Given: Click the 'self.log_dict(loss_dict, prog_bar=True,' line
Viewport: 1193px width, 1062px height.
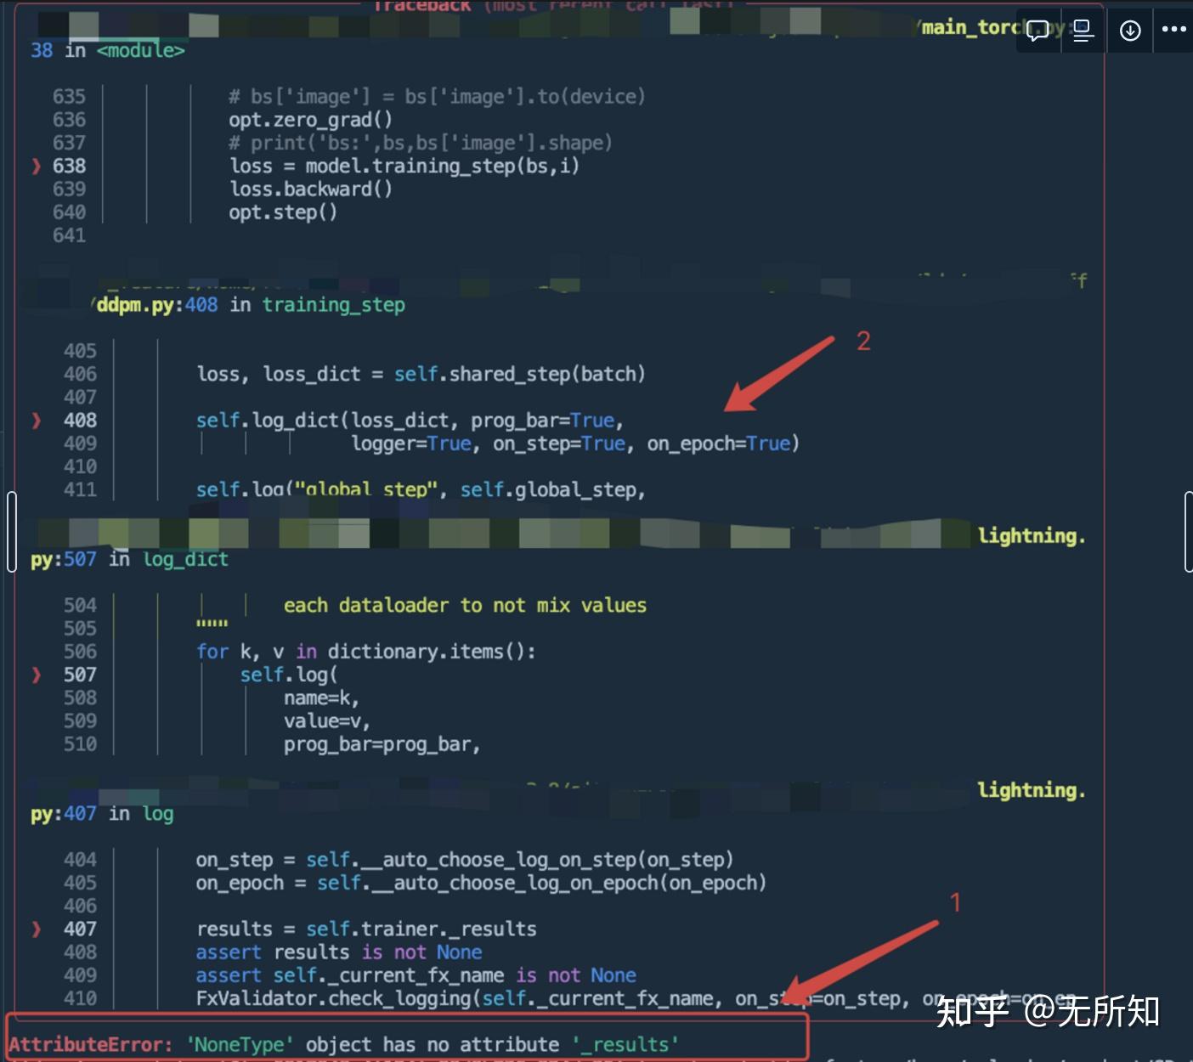Looking at the screenshot, I should 410,421.
